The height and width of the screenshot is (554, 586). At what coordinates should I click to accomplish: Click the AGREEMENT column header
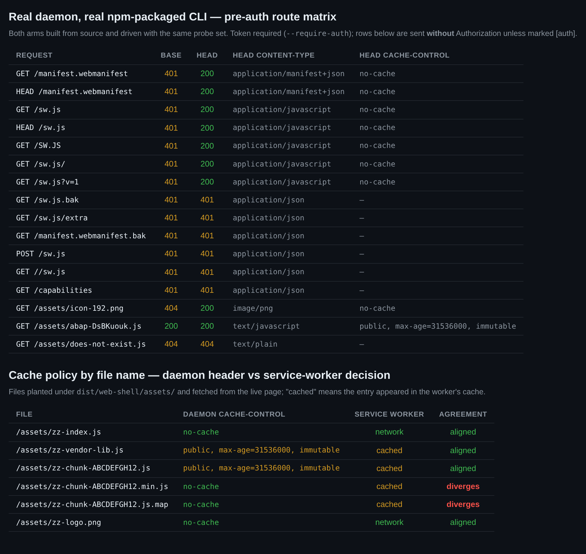(x=463, y=414)
